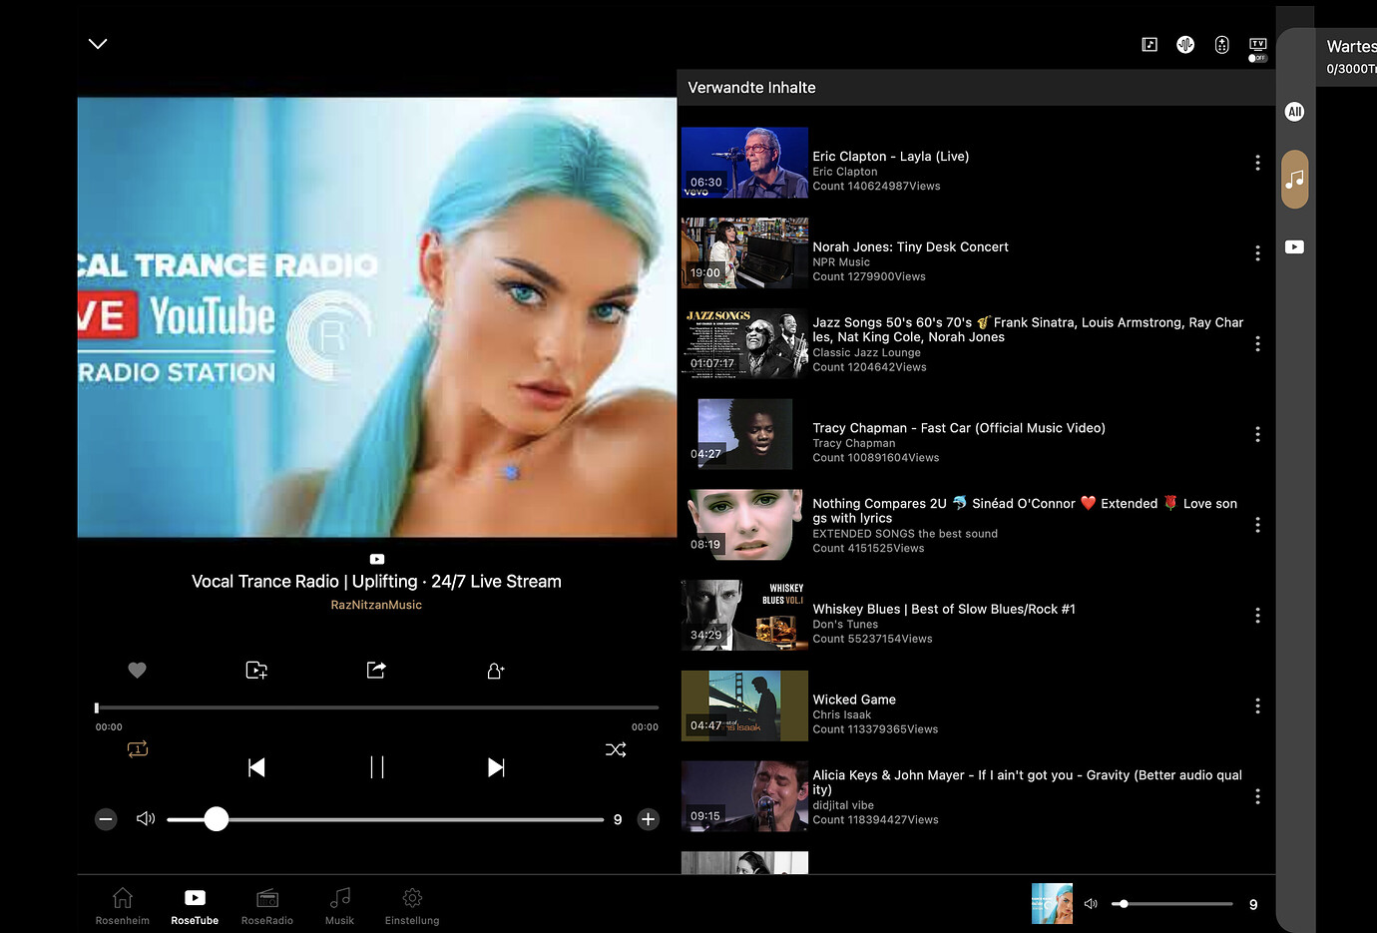Open the music library icon in the top bar
1377x933 pixels.
pyautogui.click(x=1149, y=44)
